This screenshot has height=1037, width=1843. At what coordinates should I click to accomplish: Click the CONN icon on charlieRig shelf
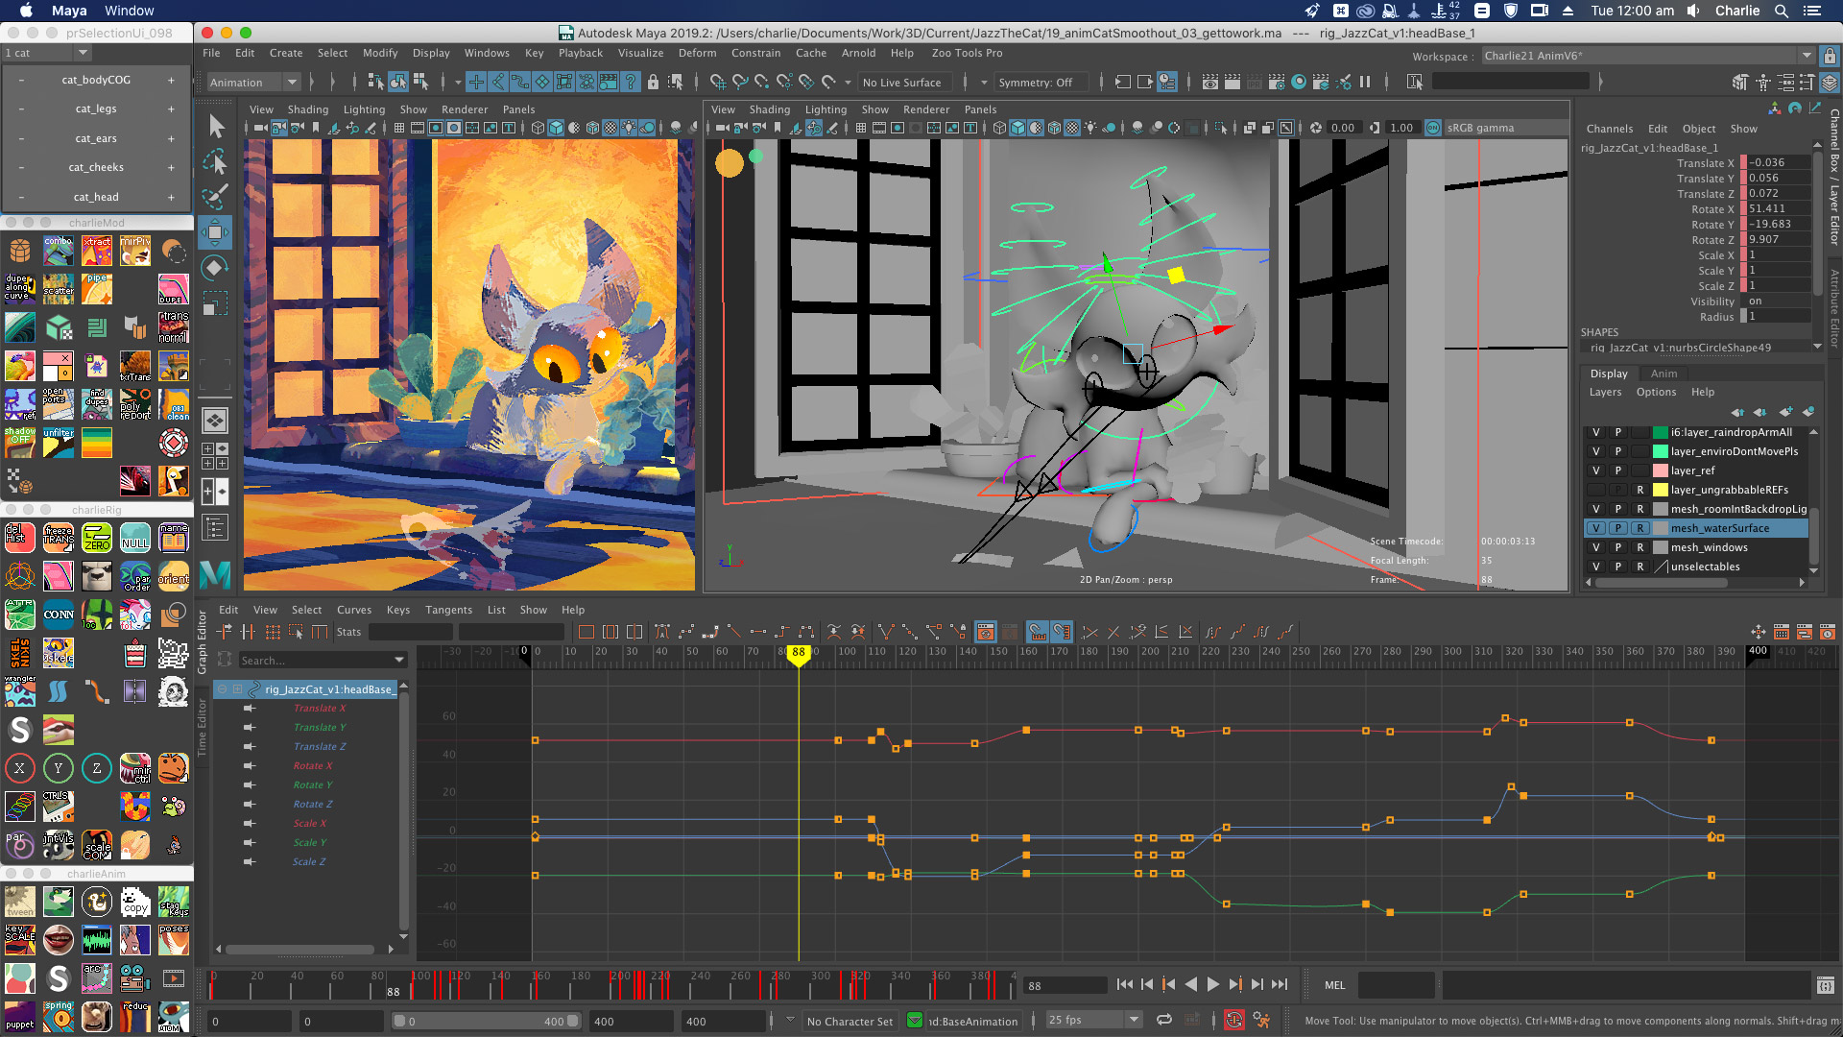pyautogui.click(x=58, y=615)
